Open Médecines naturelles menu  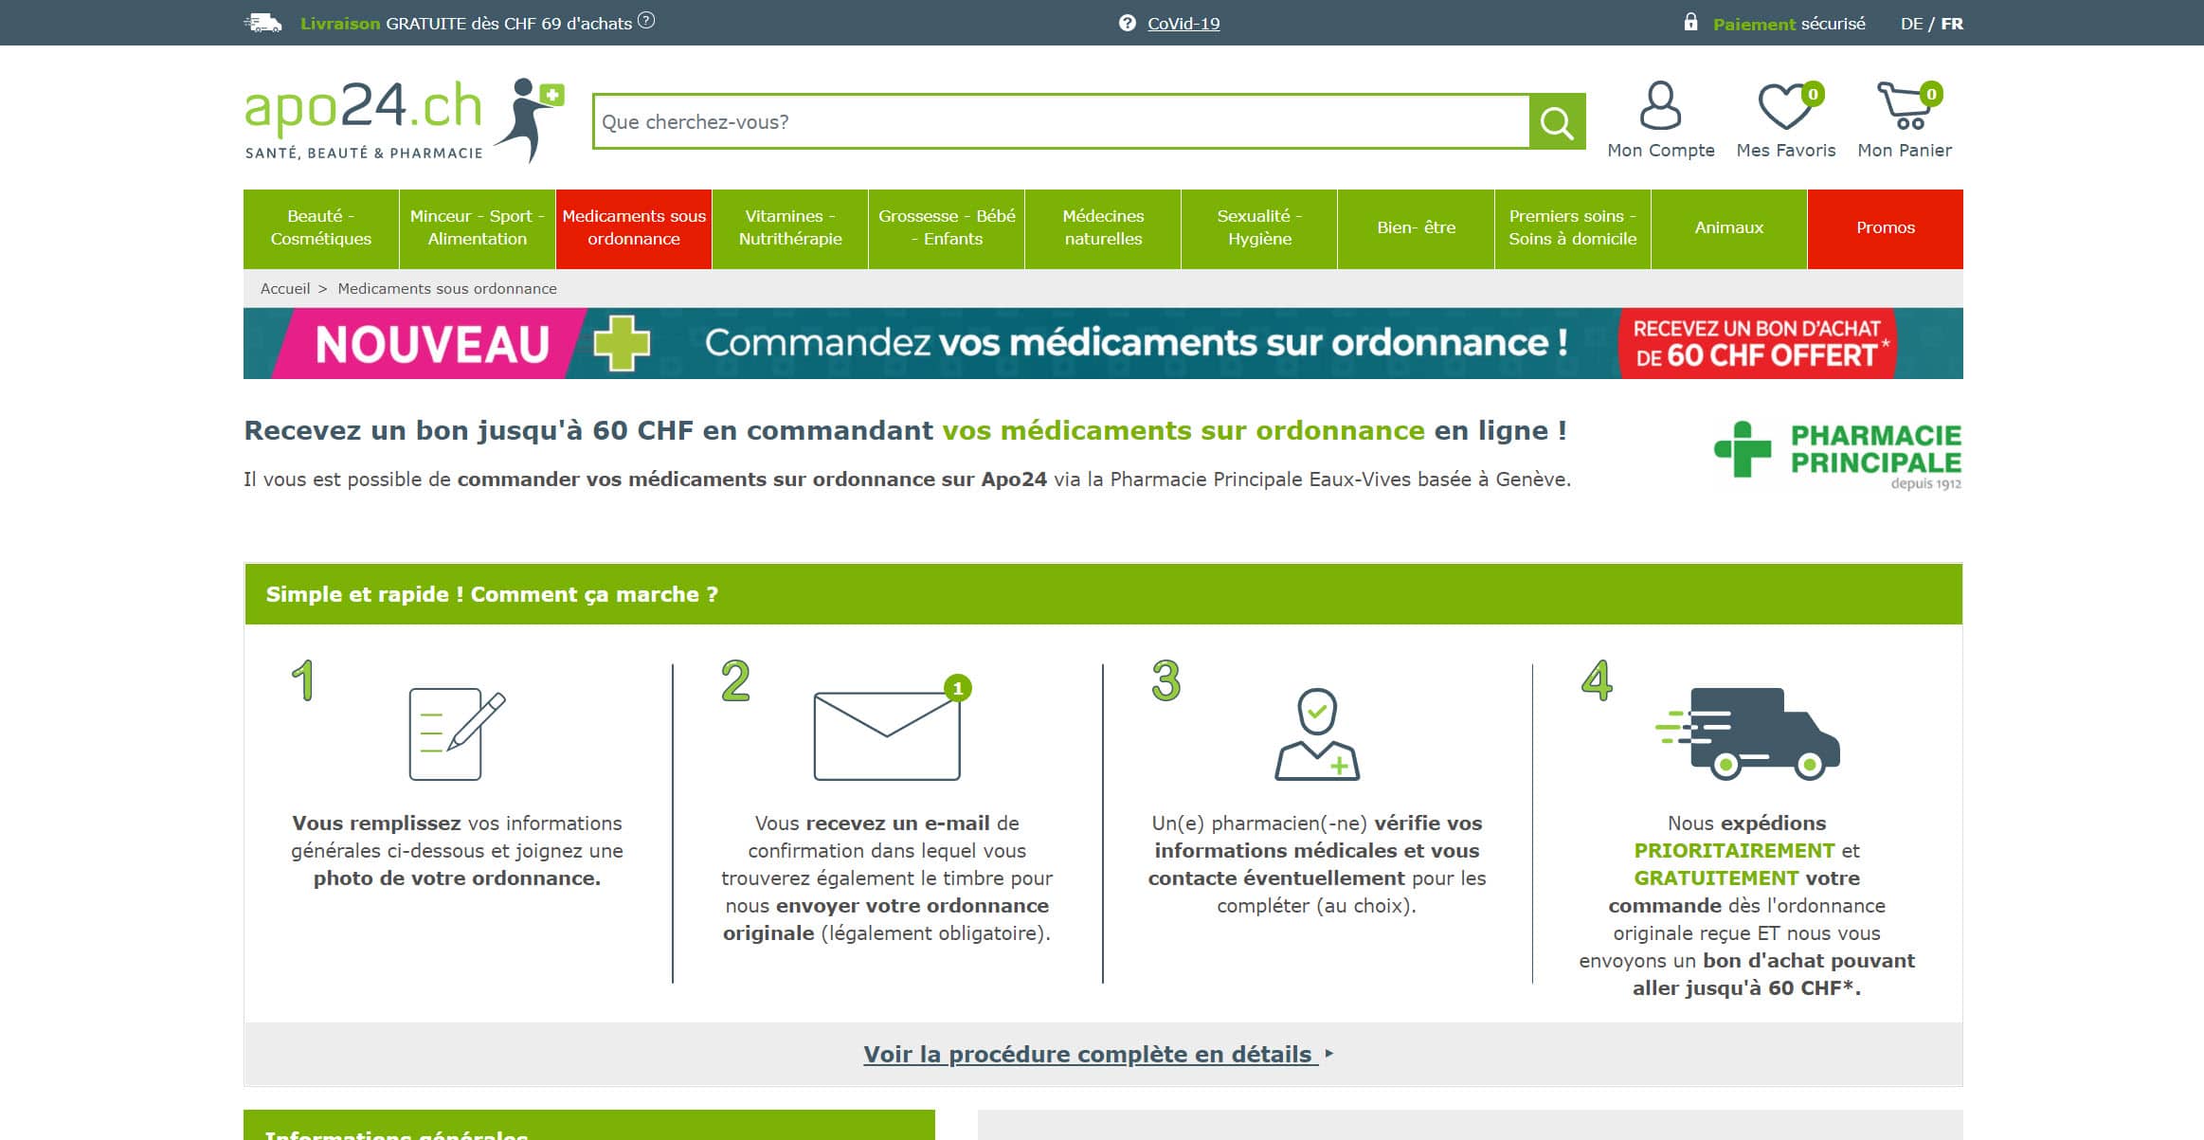(x=1103, y=228)
